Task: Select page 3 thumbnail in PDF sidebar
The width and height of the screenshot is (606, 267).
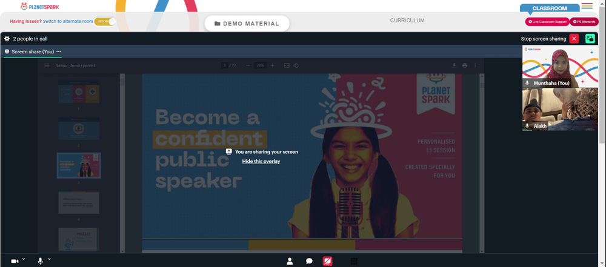Action: click(x=79, y=165)
